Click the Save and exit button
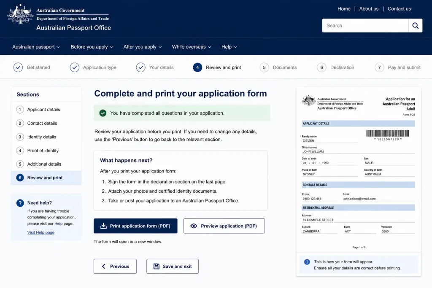432x288 pixels. [173, 266]
